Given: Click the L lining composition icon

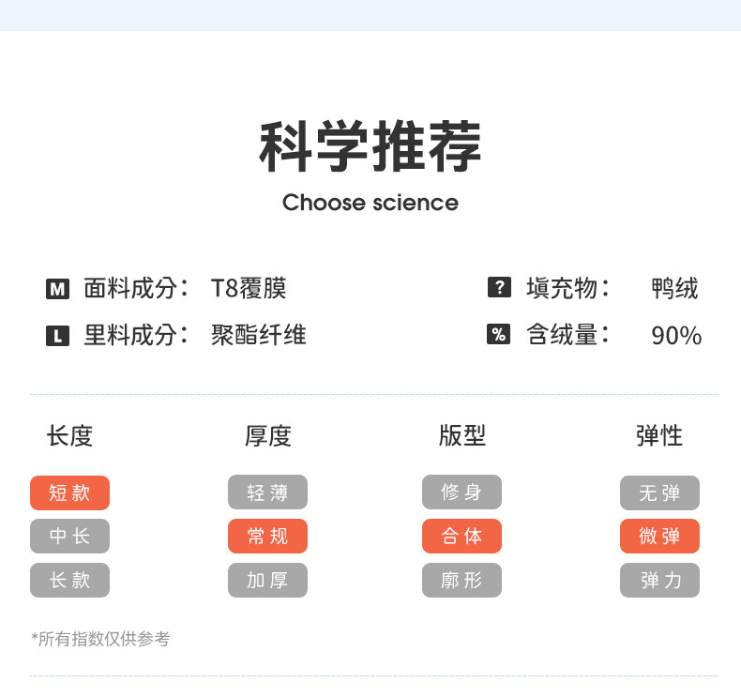Looking at the screenshot, I should [57, 336].
